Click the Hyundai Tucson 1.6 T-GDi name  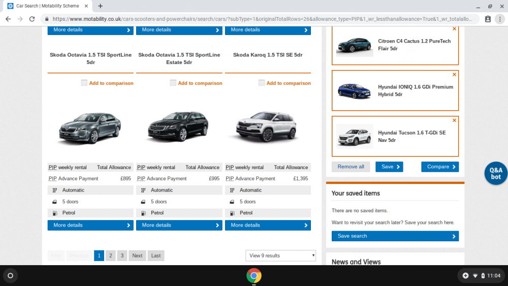click(412, 136)
